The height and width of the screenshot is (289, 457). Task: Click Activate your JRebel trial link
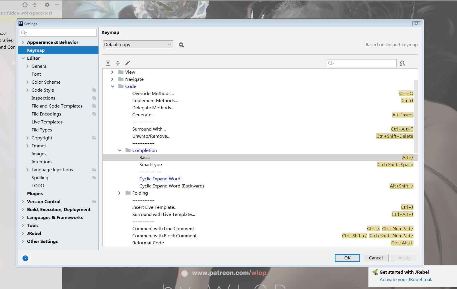click(x=406, y=280)
